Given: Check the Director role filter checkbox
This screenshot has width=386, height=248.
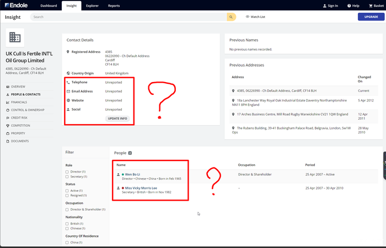Looking at the screenshot, I should 67,172.
